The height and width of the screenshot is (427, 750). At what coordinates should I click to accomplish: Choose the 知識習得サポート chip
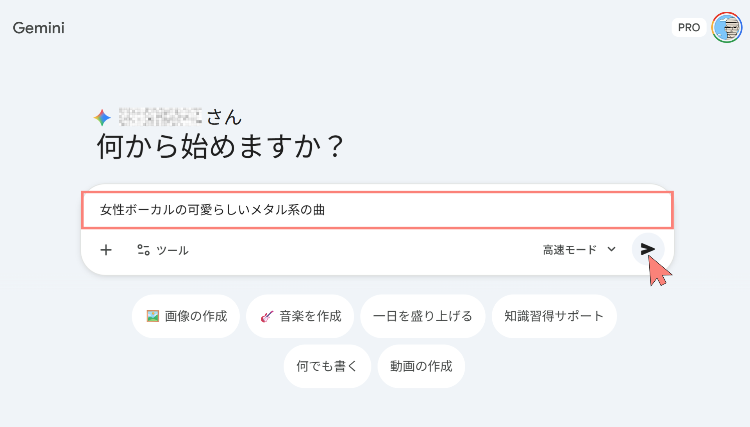point(554,316)
